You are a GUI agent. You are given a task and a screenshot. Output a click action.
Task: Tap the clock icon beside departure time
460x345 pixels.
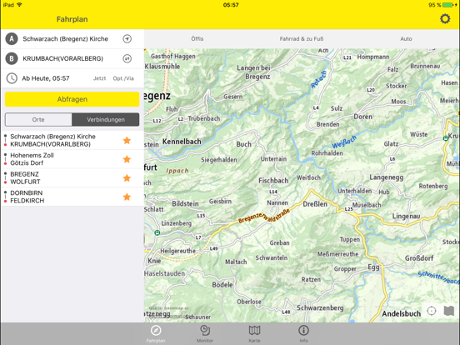[12, 78]
